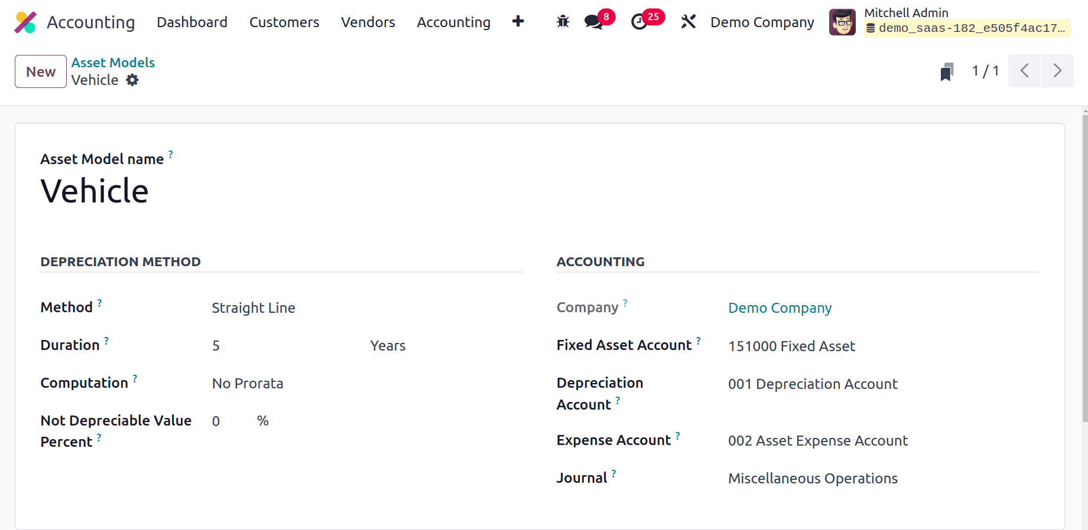This screenshot has height=530, width=1088.
Task: Change Method dropdown Straight Line
Action: pyautogui.click(x=254, y=307)
